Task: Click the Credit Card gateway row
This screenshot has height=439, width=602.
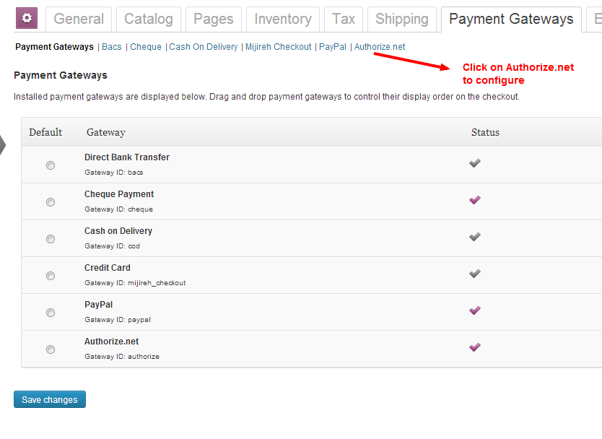Action: click(x=108, y=268)
